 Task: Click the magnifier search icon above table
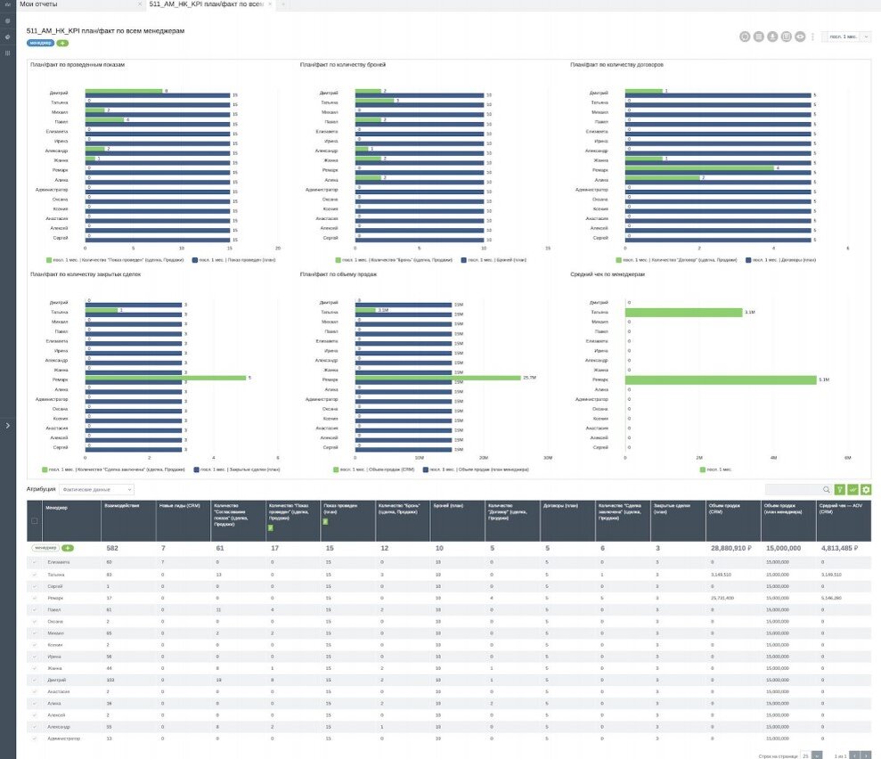coord(826,489)
